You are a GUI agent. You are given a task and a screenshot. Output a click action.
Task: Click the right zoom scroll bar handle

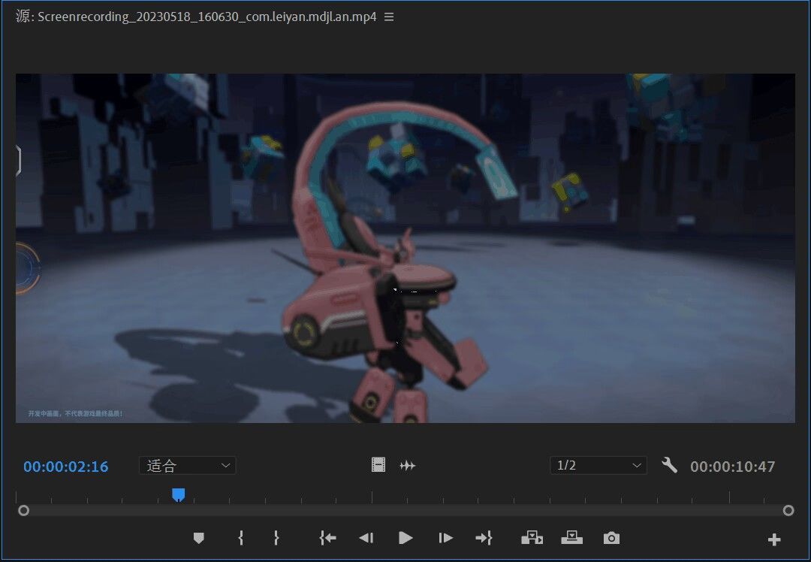click(788, 511)
